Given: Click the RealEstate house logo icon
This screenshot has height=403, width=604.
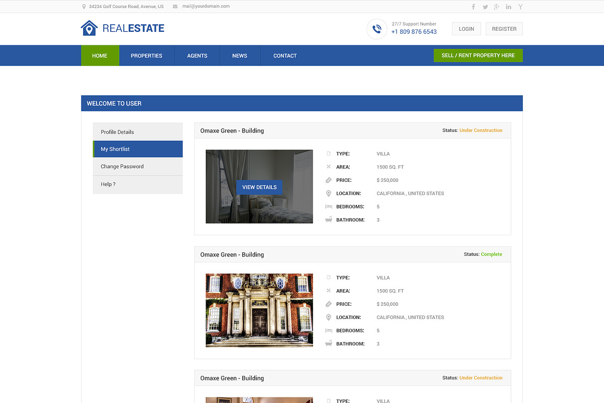Looking at the screenshot, I should pyautogui.click(x=89, y=28).
